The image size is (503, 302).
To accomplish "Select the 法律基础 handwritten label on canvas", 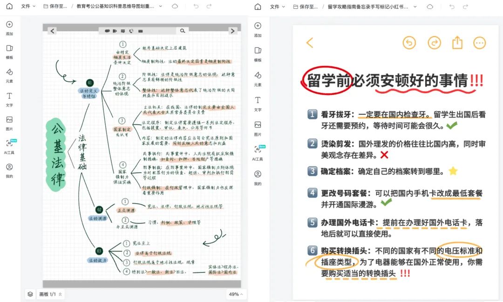I will click(82, 152).
